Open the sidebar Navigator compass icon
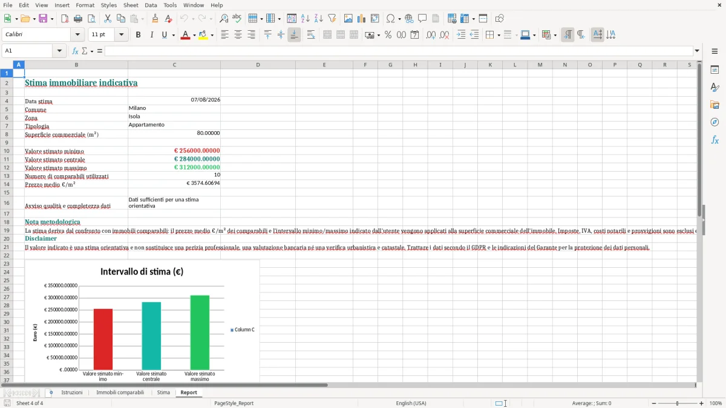This screenshot has width=726, height=408. 715,122
